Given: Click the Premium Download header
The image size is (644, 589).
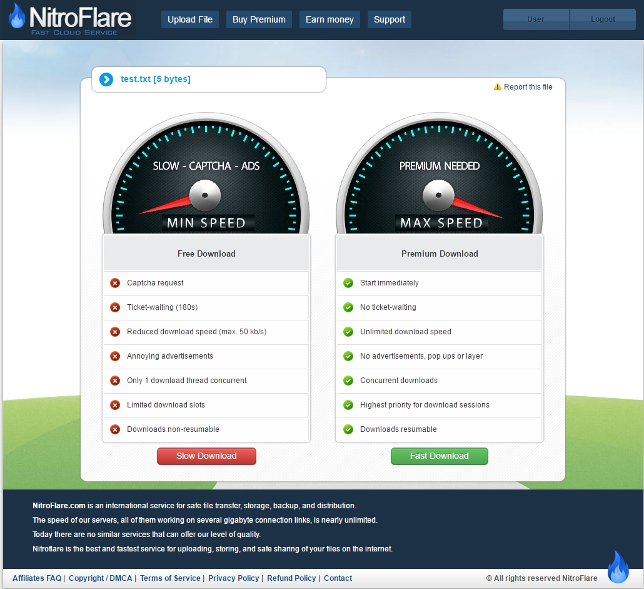Looking at the screenshot, I should click(440, 254).
